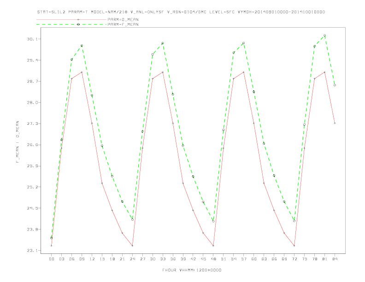Click the x-axis tick label 33
The image size is (365, 282).
pos(163,259)
